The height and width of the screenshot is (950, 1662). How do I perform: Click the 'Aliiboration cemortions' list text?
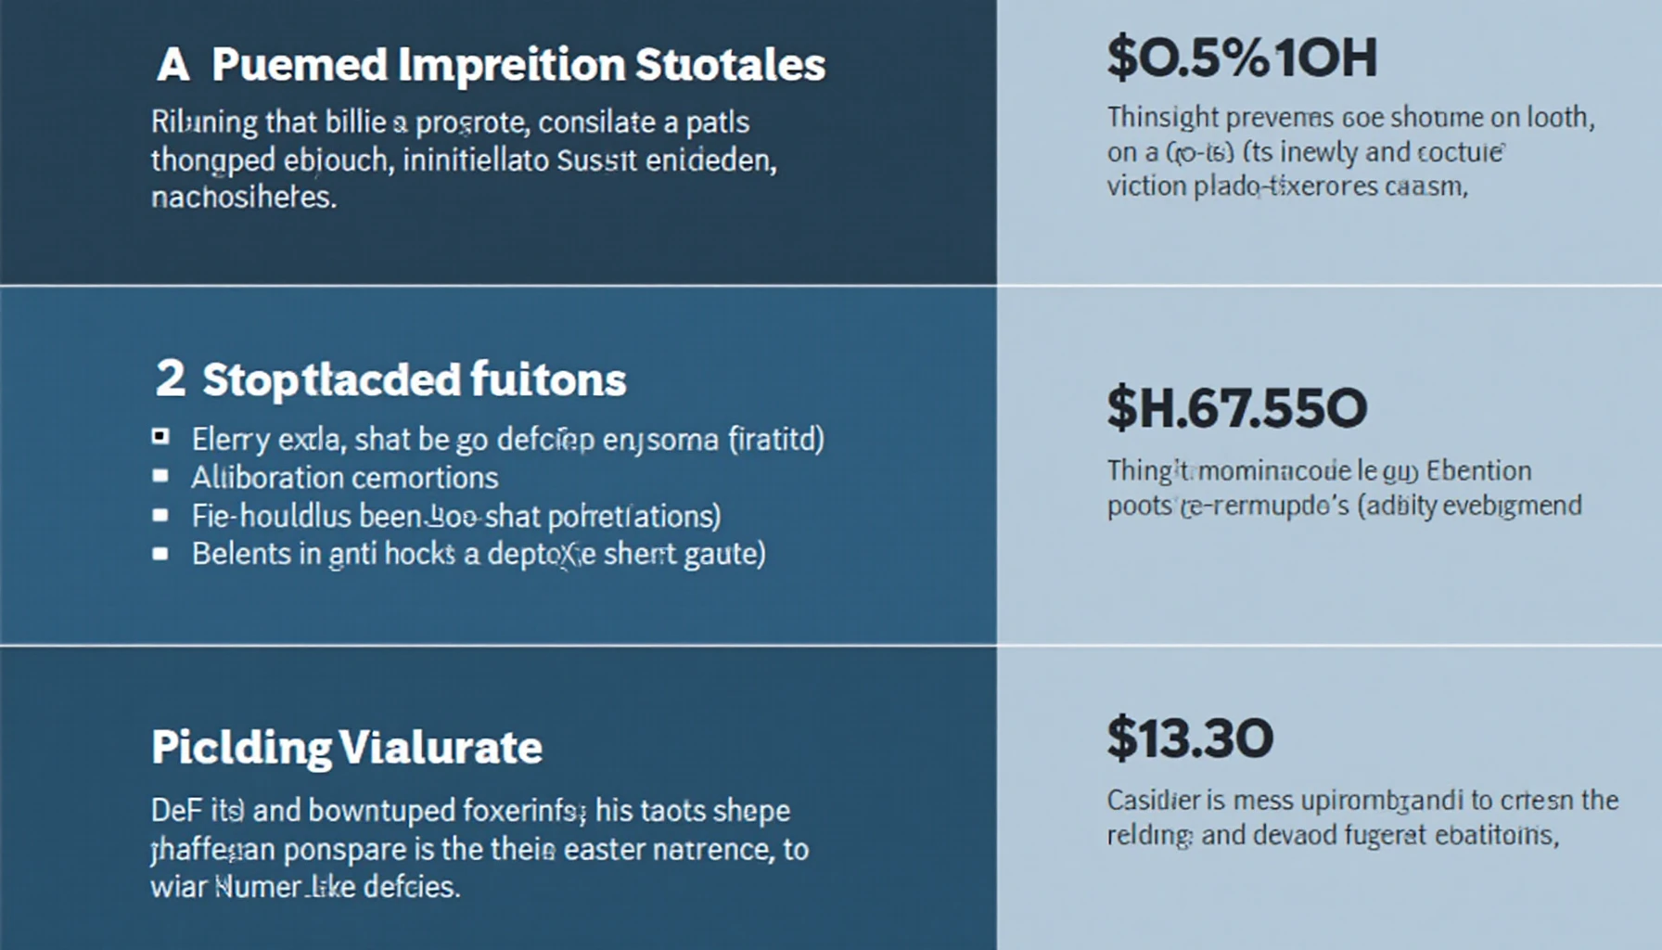pos(345,478)
